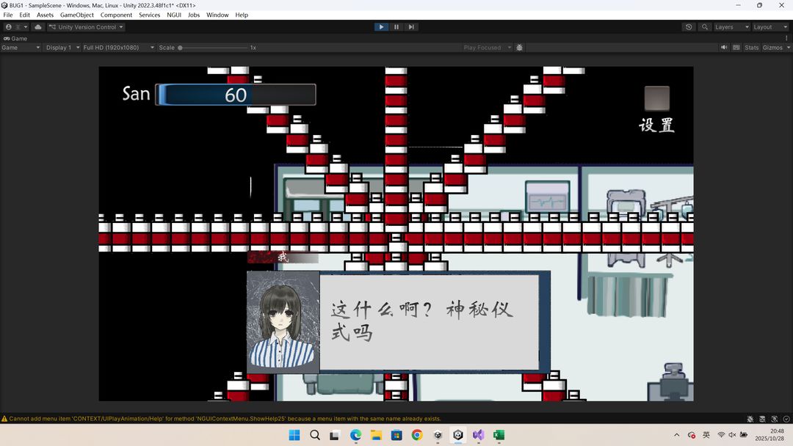793x446 pixels.
Task: Open the NGUI menu
Action: point(174,15)
